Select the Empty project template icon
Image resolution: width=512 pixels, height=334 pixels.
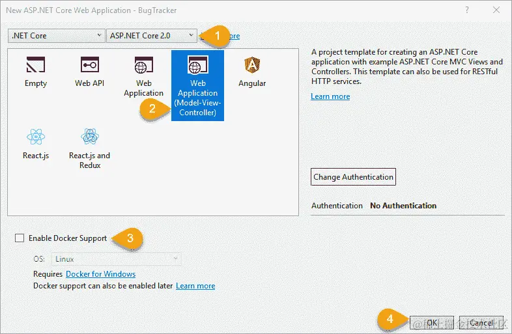36,64
